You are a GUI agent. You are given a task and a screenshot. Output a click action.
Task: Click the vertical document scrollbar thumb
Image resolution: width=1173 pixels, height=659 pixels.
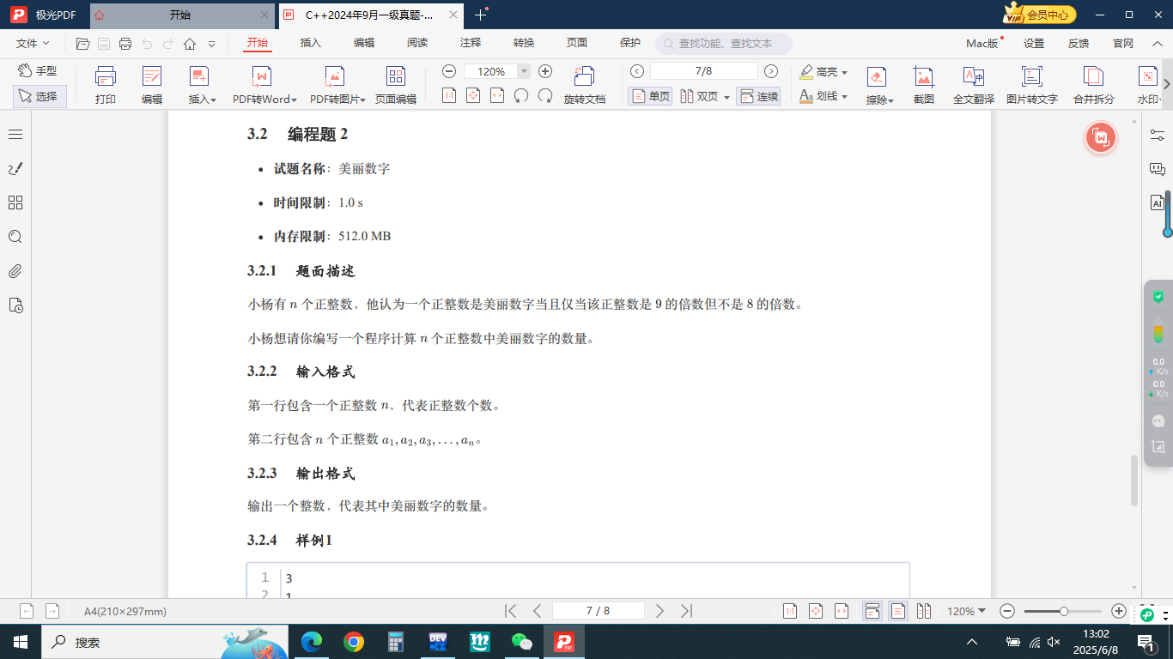[x=1133, y=481]
